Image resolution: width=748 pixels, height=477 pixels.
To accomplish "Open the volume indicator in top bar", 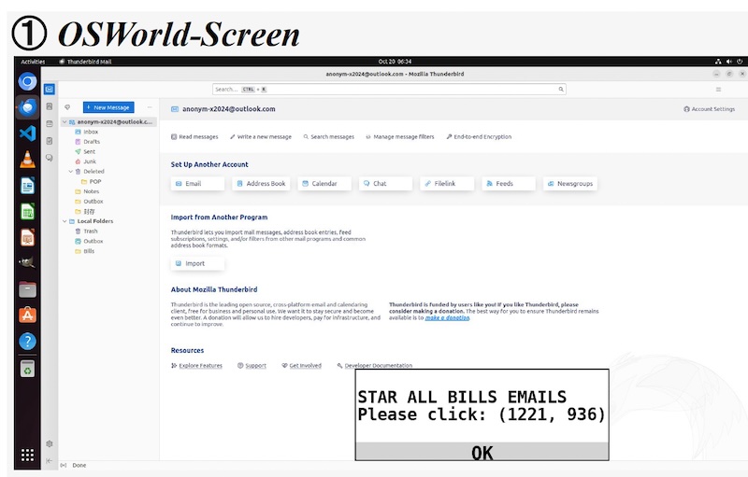I will pyautogui.click(x=729, y=62).
